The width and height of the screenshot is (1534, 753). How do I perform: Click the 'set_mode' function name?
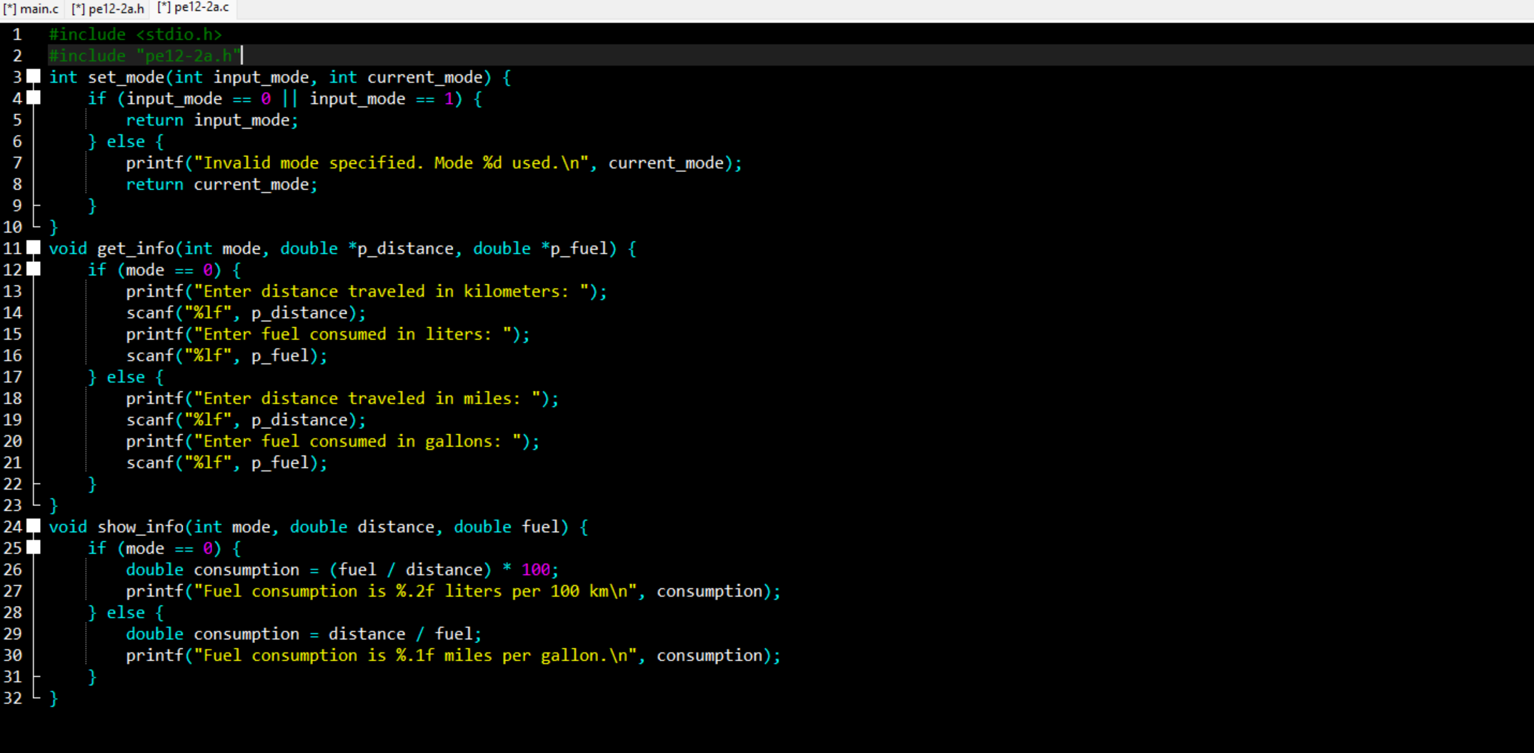point(126,77)
